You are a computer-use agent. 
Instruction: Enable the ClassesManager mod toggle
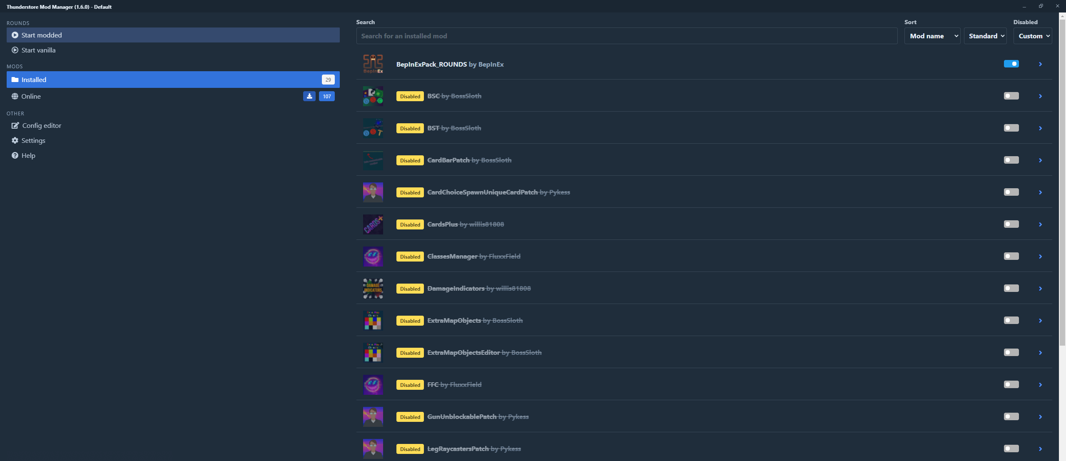click(x=1011, y=256)
